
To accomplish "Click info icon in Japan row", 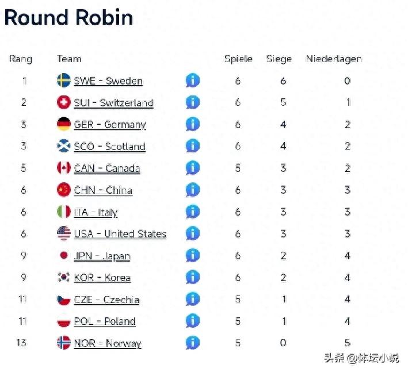I will [x=193, y=255].
